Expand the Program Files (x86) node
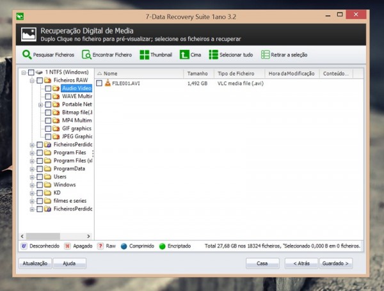 [32, 161]
